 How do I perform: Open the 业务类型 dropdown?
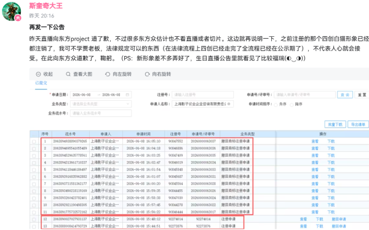[101, 104]
